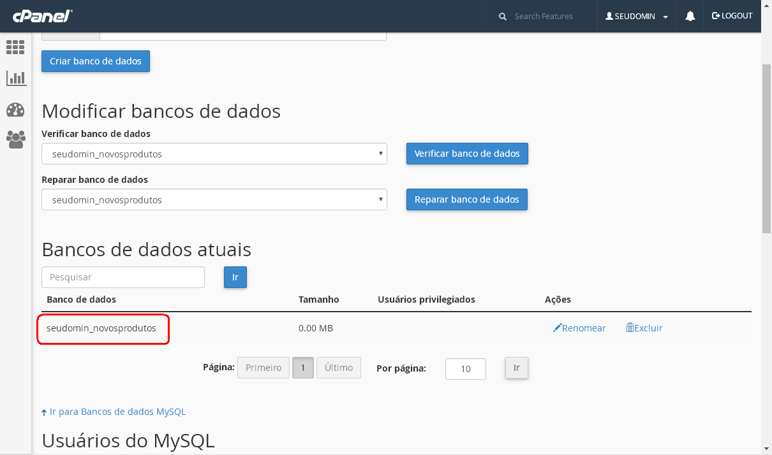The width and height of the screenshot is (772, 455).
Task: Open the notifications bell
Action: click(x=690, y=16)
